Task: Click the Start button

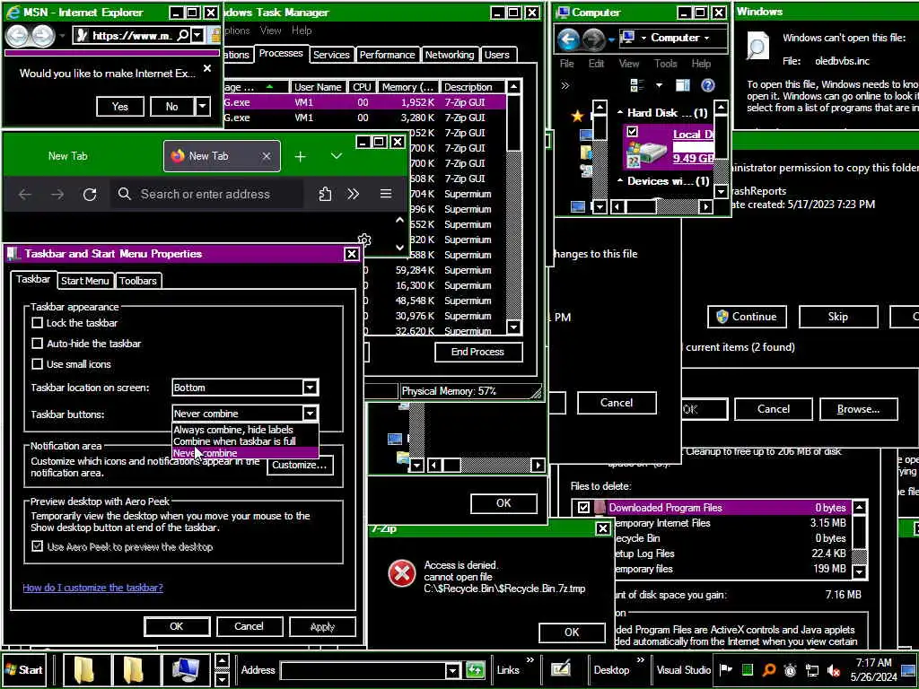Action: [24, 669]
